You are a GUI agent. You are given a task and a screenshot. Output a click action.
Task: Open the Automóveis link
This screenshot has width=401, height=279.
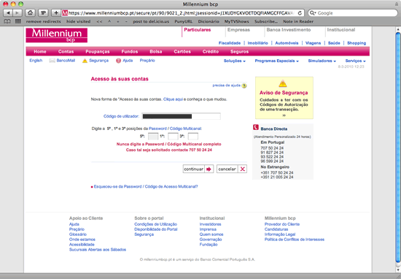point(287,43)
